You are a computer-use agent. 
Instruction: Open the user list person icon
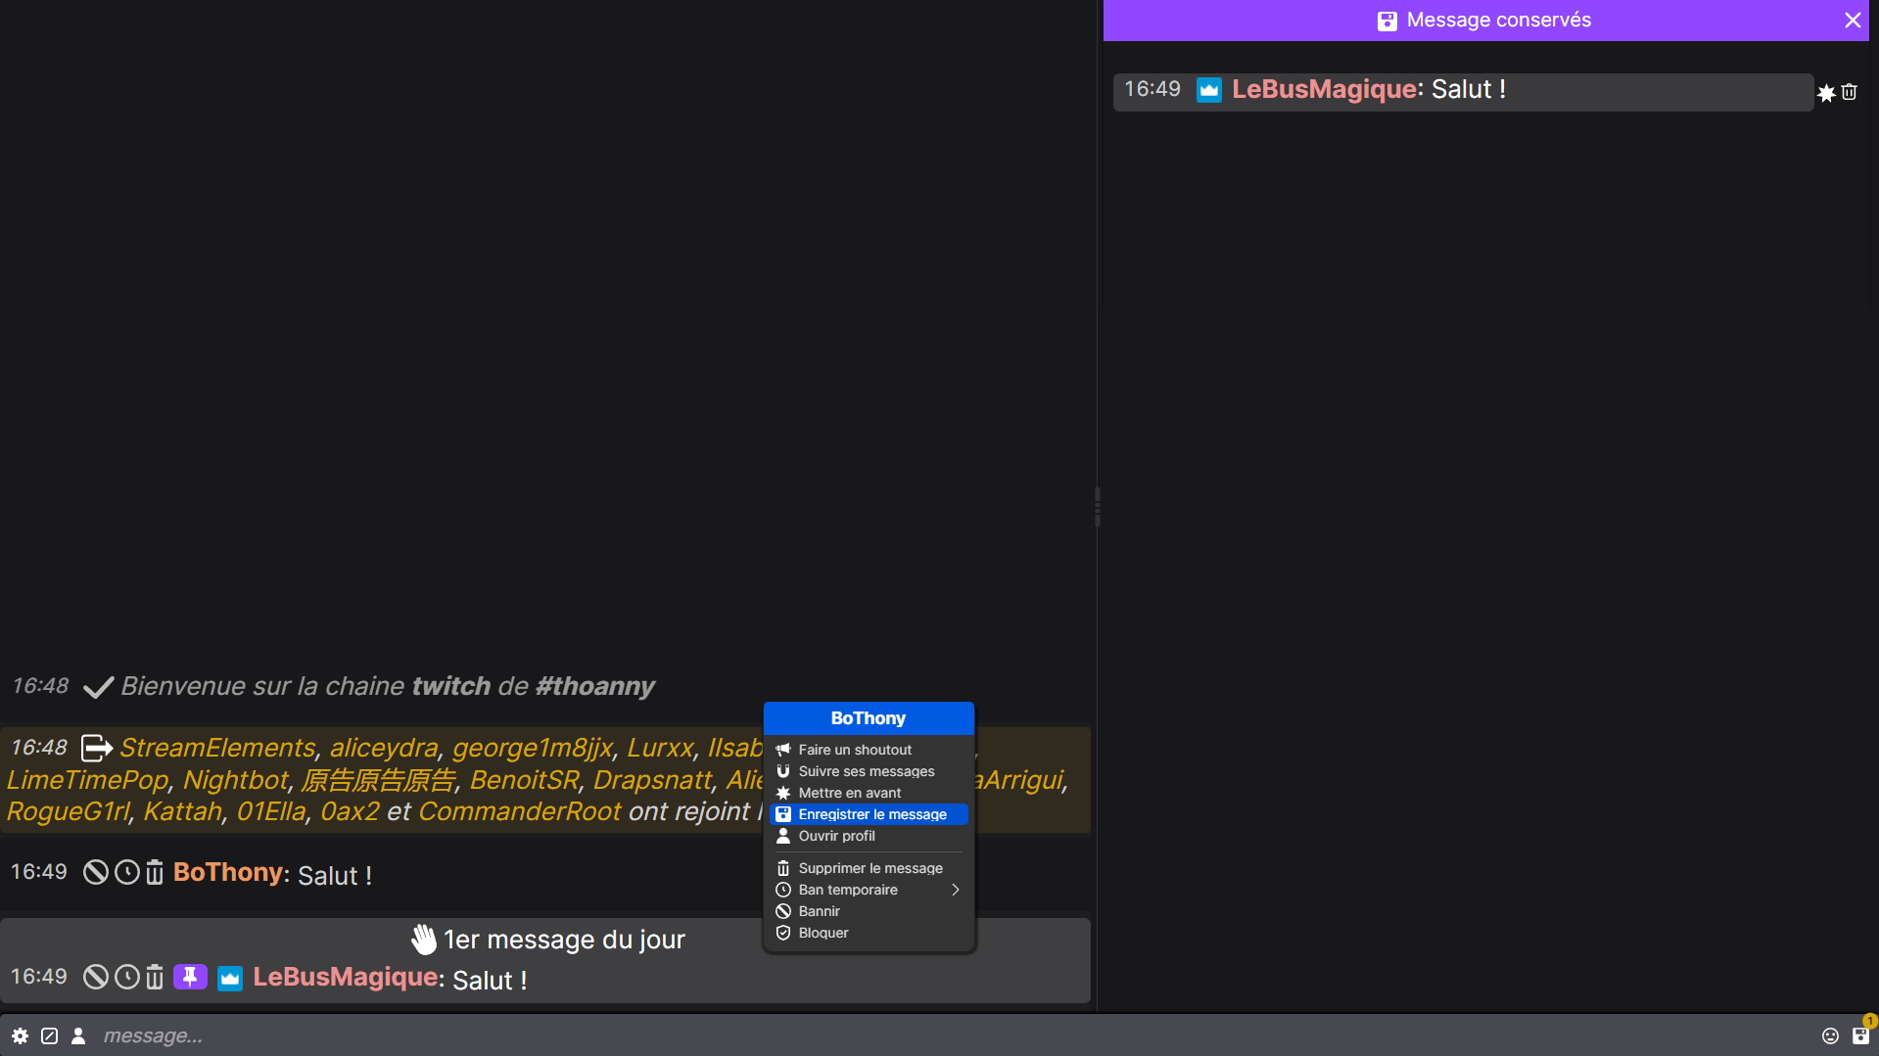tap(78, 1035)
